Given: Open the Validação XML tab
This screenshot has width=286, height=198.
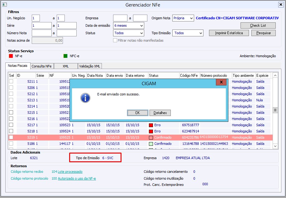Looking at the screenshot, I should (89, 66).
